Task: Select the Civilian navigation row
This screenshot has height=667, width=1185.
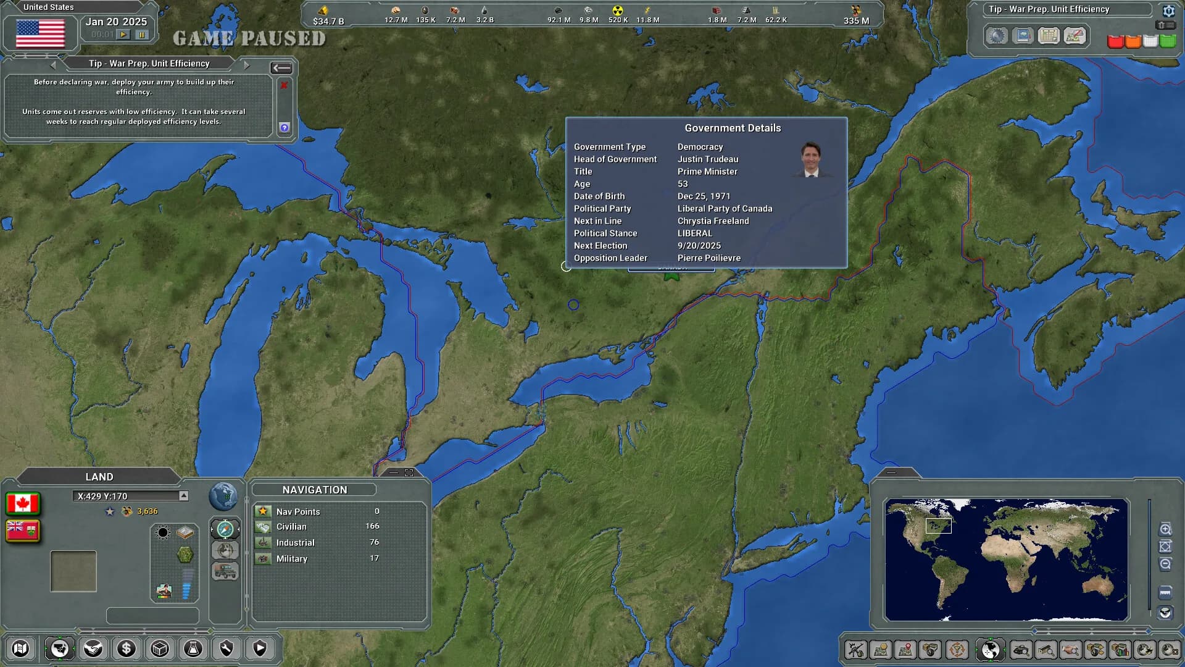Action: click(339, 527)
